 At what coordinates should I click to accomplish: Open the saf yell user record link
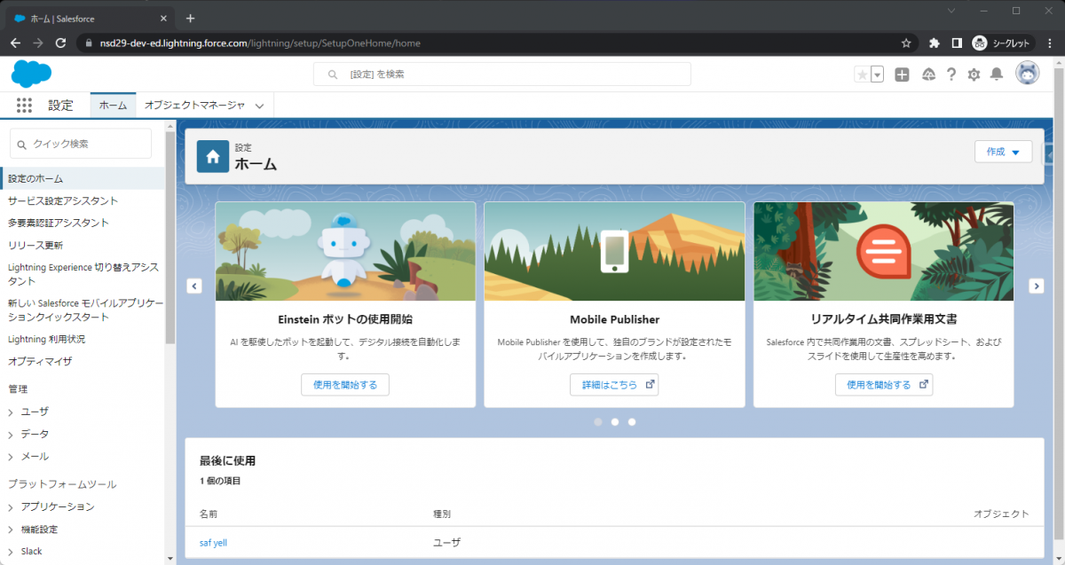213,542
